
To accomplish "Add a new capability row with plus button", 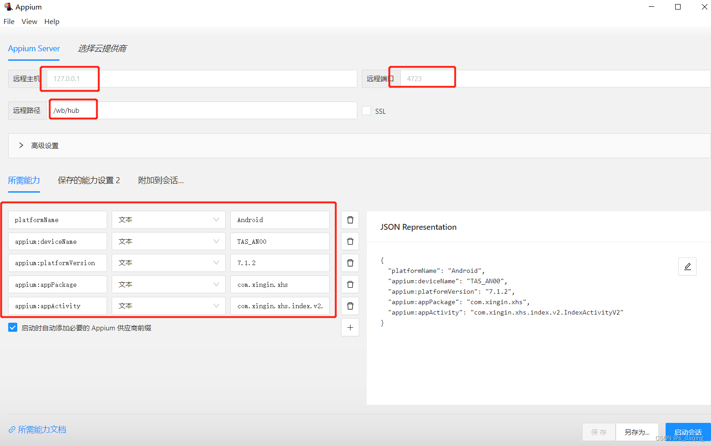I will coord(350,328).
